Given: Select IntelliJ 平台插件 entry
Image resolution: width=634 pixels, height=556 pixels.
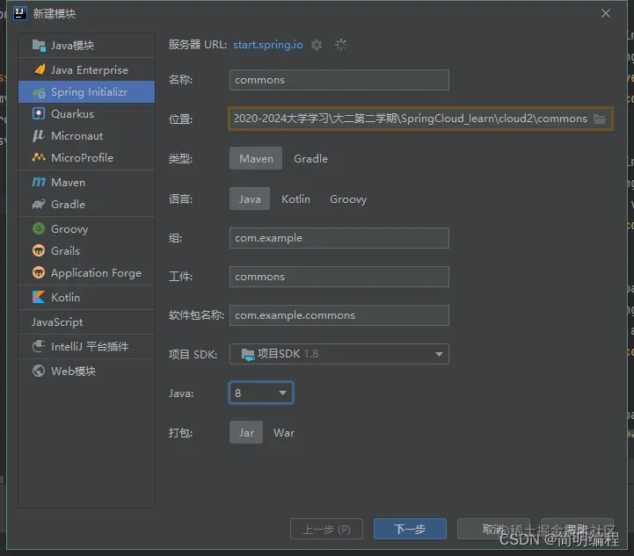Looking at the screenshot, I should click(86, 346).
